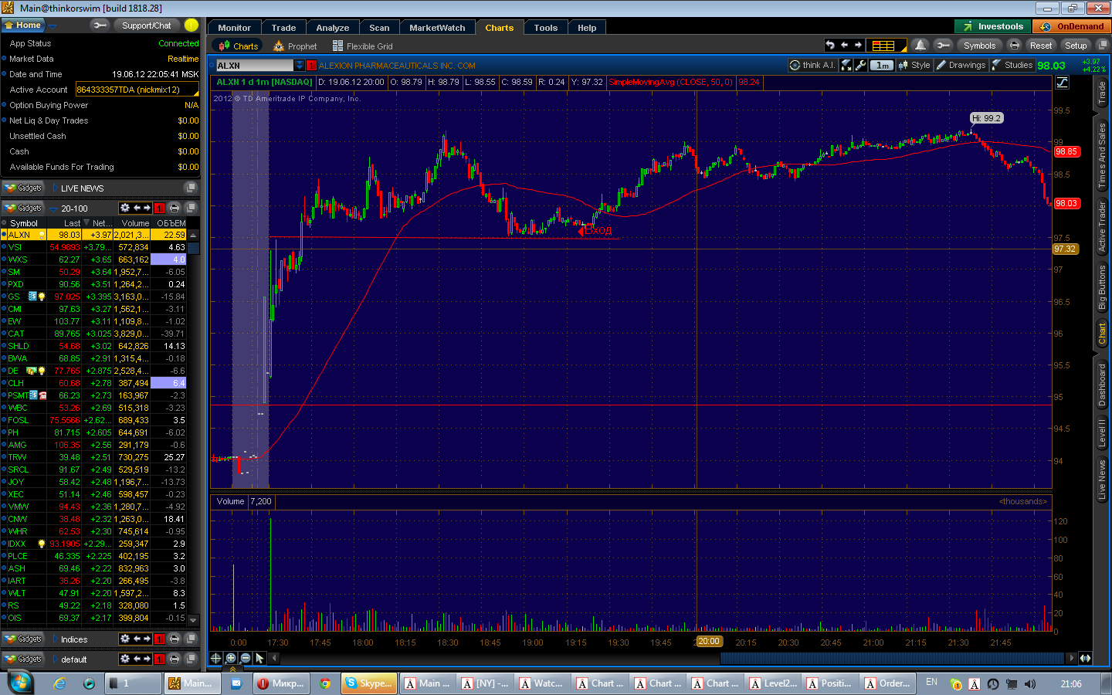The height and width of the screenshot is (695, 1112).
Task: Open the Home gadget button
Action: [x=24, y=25]
